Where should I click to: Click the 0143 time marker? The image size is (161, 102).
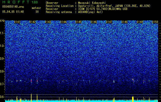(48, 22)
